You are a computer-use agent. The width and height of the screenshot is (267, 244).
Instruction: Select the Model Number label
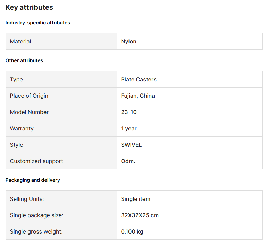click(x=29, y=112)
